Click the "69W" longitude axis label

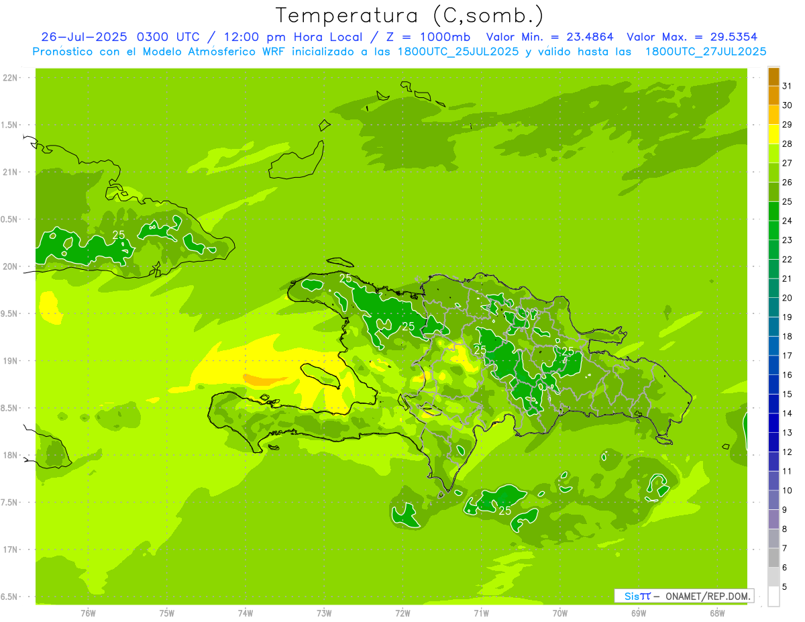[x=638, y=613]
